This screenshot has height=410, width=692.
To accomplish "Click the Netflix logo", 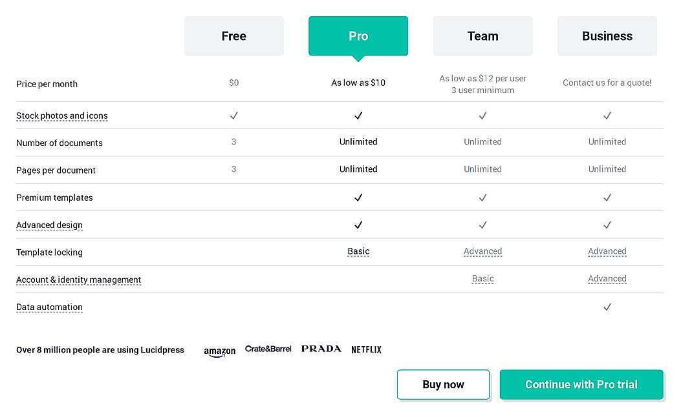I will click(366, 349).
